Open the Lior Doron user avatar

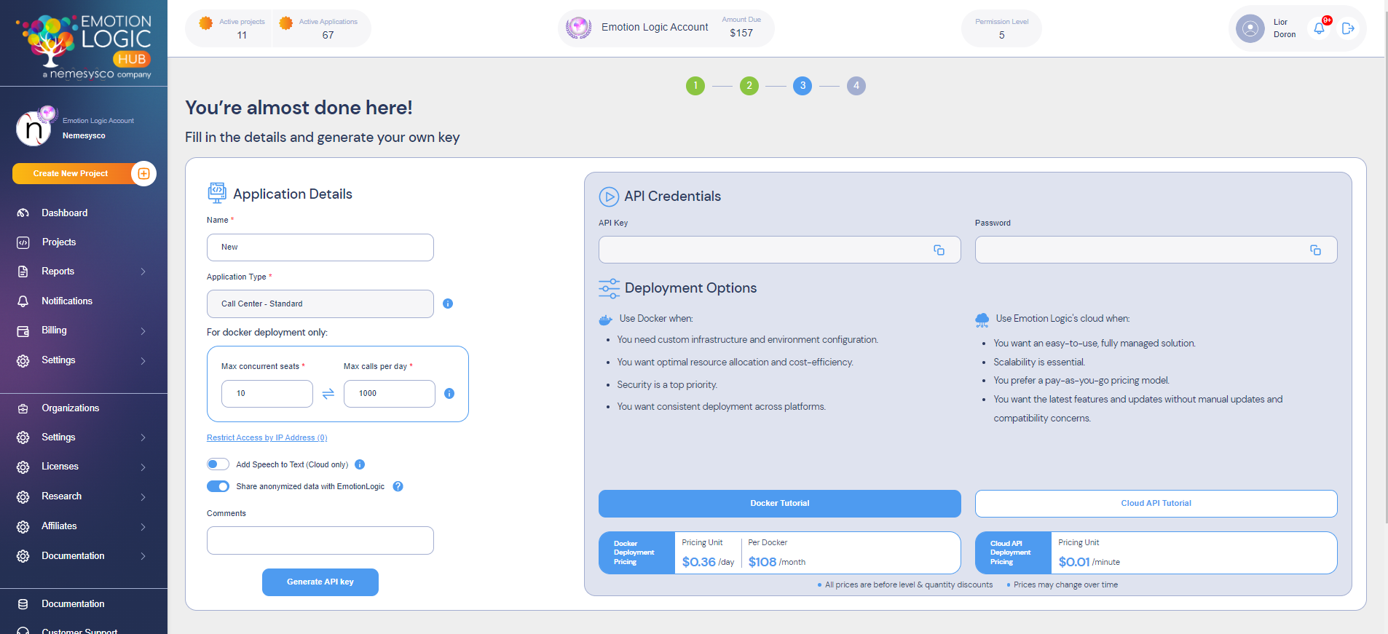pyautogui.click(x=1250, y=28)
